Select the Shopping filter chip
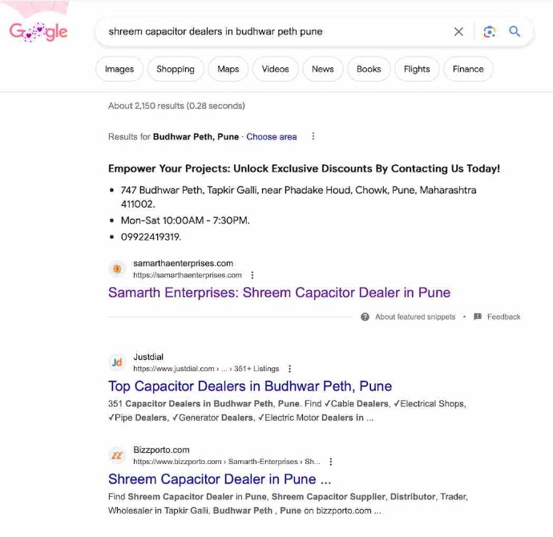This screenshot has width=553, height=537. point(176,69)
